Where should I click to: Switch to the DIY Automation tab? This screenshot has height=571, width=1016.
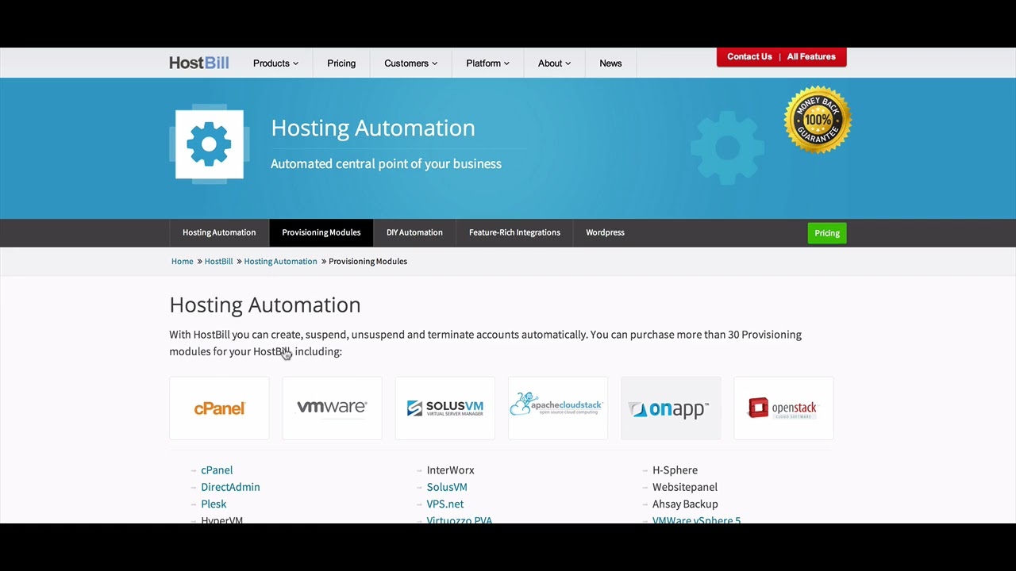(414, 232)
